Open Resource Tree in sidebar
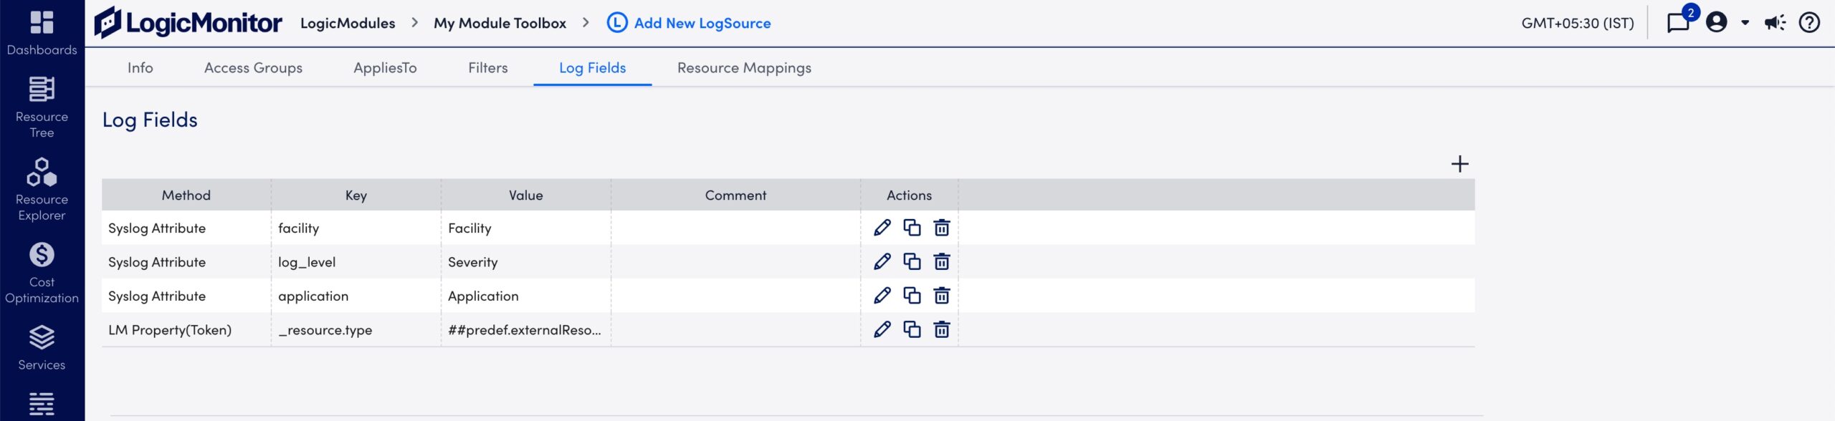The height and width of the screenshot is (421, 1835). coord(42,107)
